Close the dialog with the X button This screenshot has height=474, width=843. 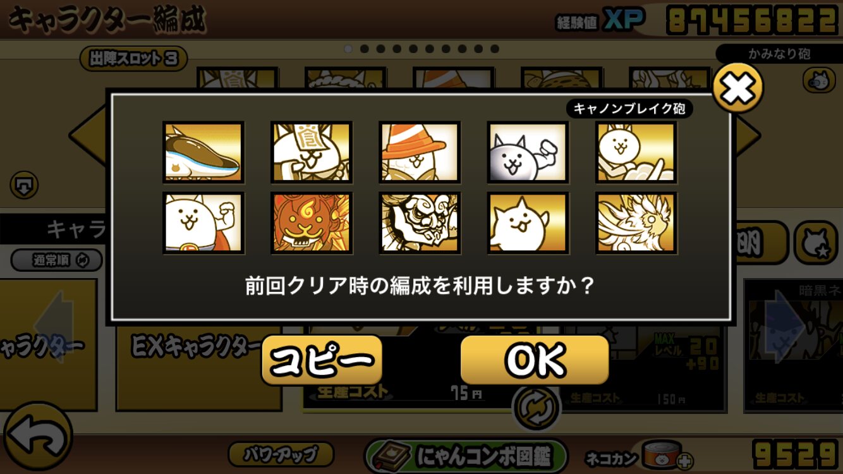coord(737,89)
